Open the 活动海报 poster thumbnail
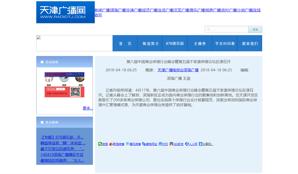This screenshot has width=298, height=174. point(64,85)
